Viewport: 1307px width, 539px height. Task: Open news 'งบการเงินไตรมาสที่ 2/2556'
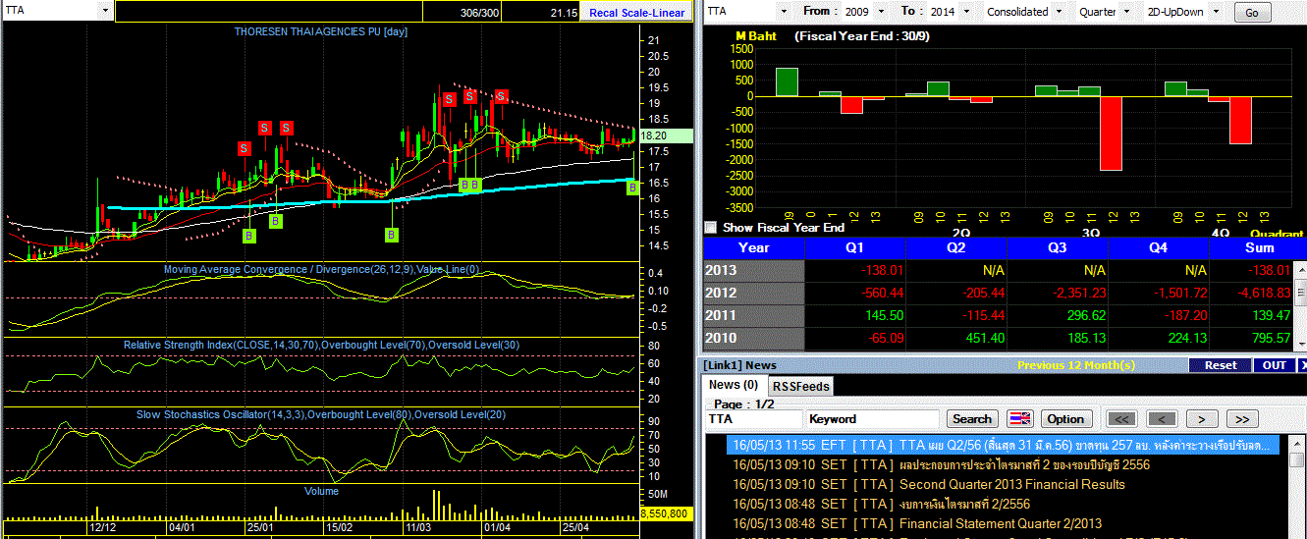tap(965, 504)
